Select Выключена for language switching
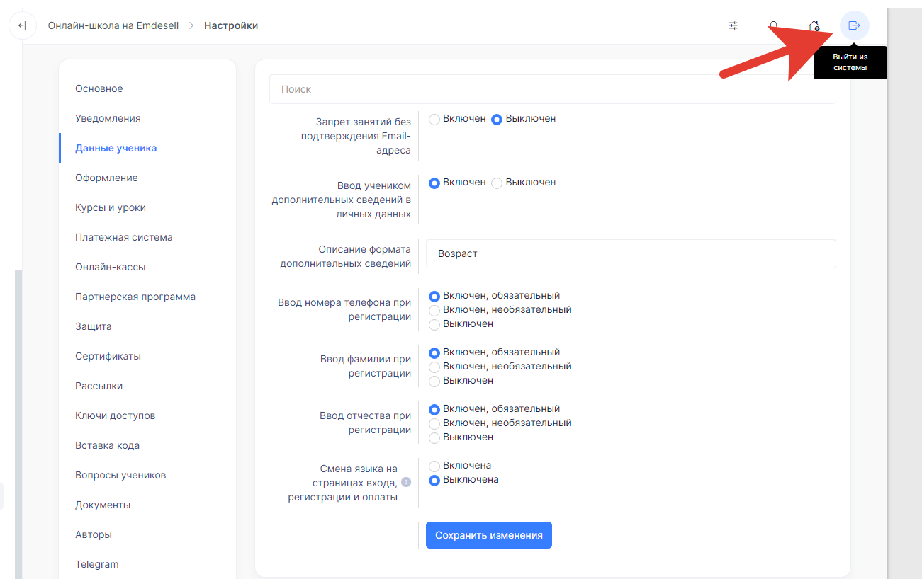This screenshot has height=579, width=922. pos(434,481)
